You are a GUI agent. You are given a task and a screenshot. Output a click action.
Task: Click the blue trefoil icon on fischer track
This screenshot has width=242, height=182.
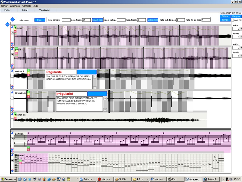(x=12, y=28)
